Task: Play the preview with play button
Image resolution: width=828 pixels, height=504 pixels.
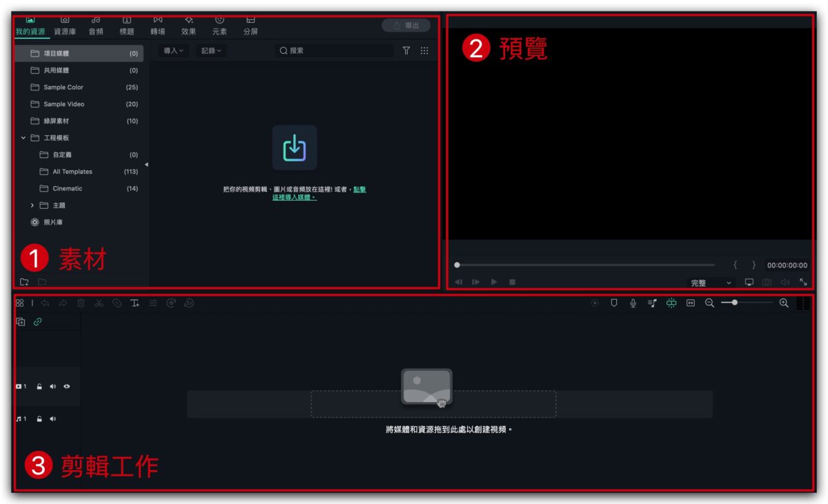Action: click(494, 282)
